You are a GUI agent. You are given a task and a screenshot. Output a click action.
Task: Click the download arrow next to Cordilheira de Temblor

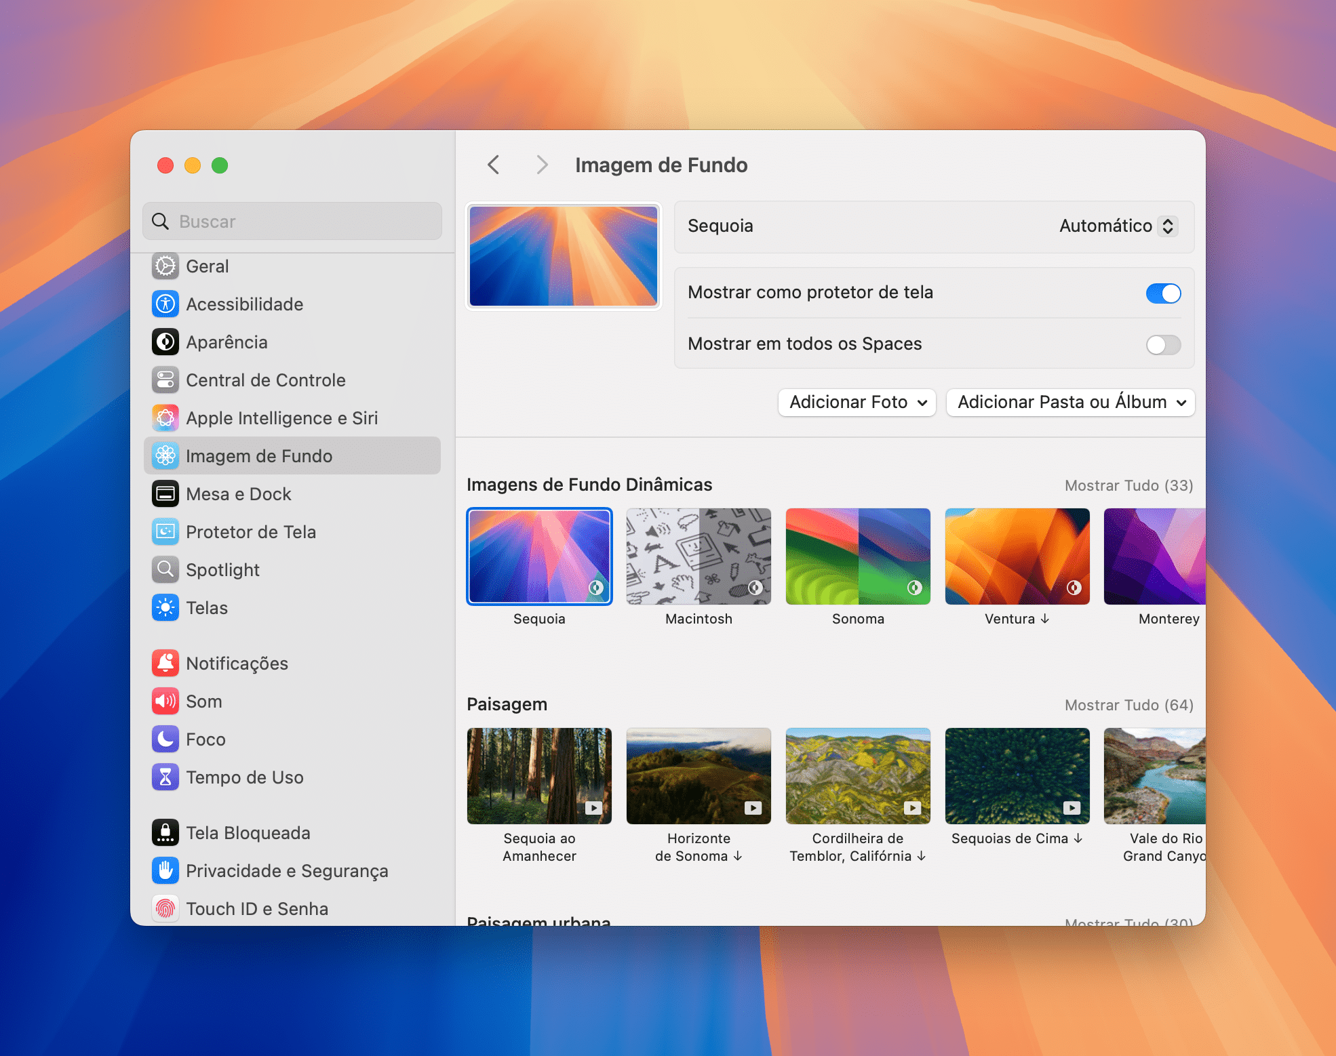click(922, 856)
